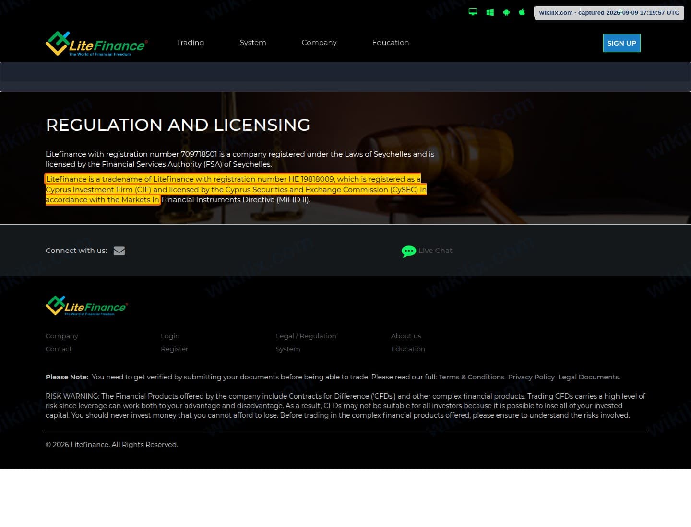
Task: Click the email envelope icon
Action: coord(119,251)
